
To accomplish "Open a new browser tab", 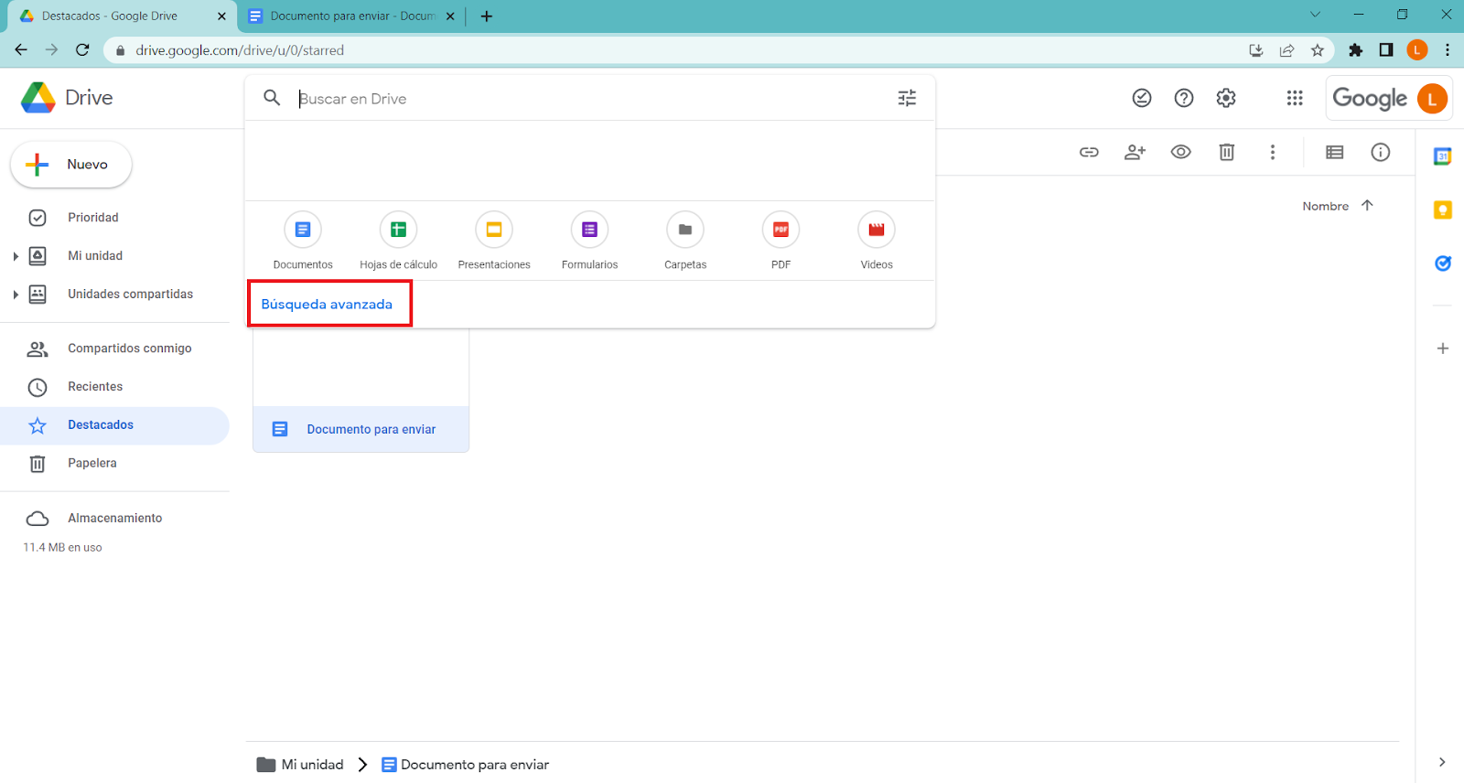I will point(487,16).
